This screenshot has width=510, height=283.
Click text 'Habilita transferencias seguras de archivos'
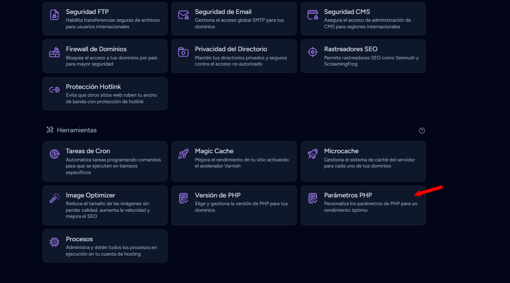[113, 20]
